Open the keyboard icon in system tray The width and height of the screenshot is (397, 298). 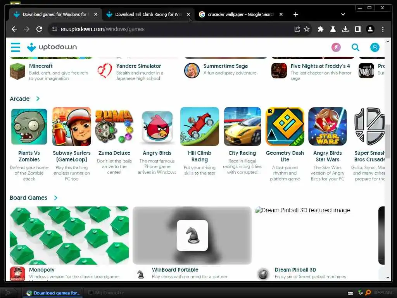coord(350,293)
